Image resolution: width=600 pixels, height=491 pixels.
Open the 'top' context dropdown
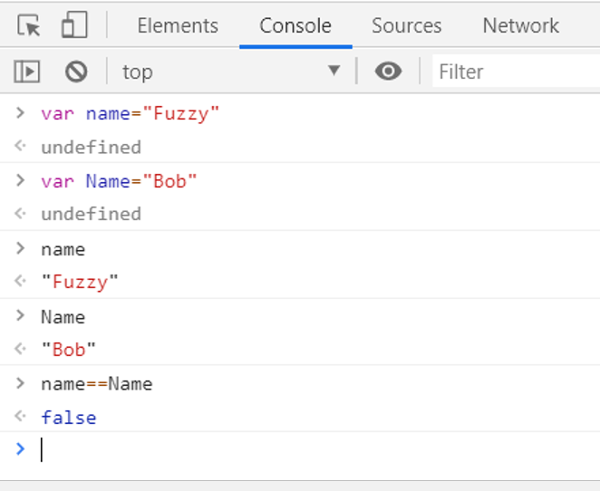click(231, 72)
